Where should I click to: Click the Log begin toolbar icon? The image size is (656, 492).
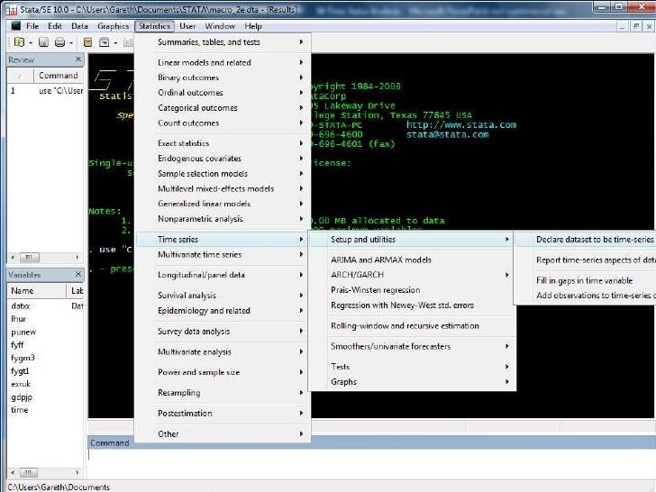pos(88,42)
